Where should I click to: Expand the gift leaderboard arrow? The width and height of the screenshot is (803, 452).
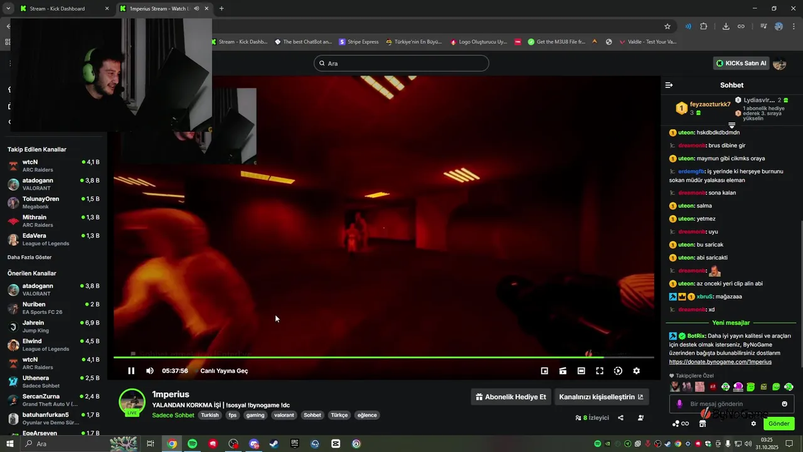tap(731, 126)
